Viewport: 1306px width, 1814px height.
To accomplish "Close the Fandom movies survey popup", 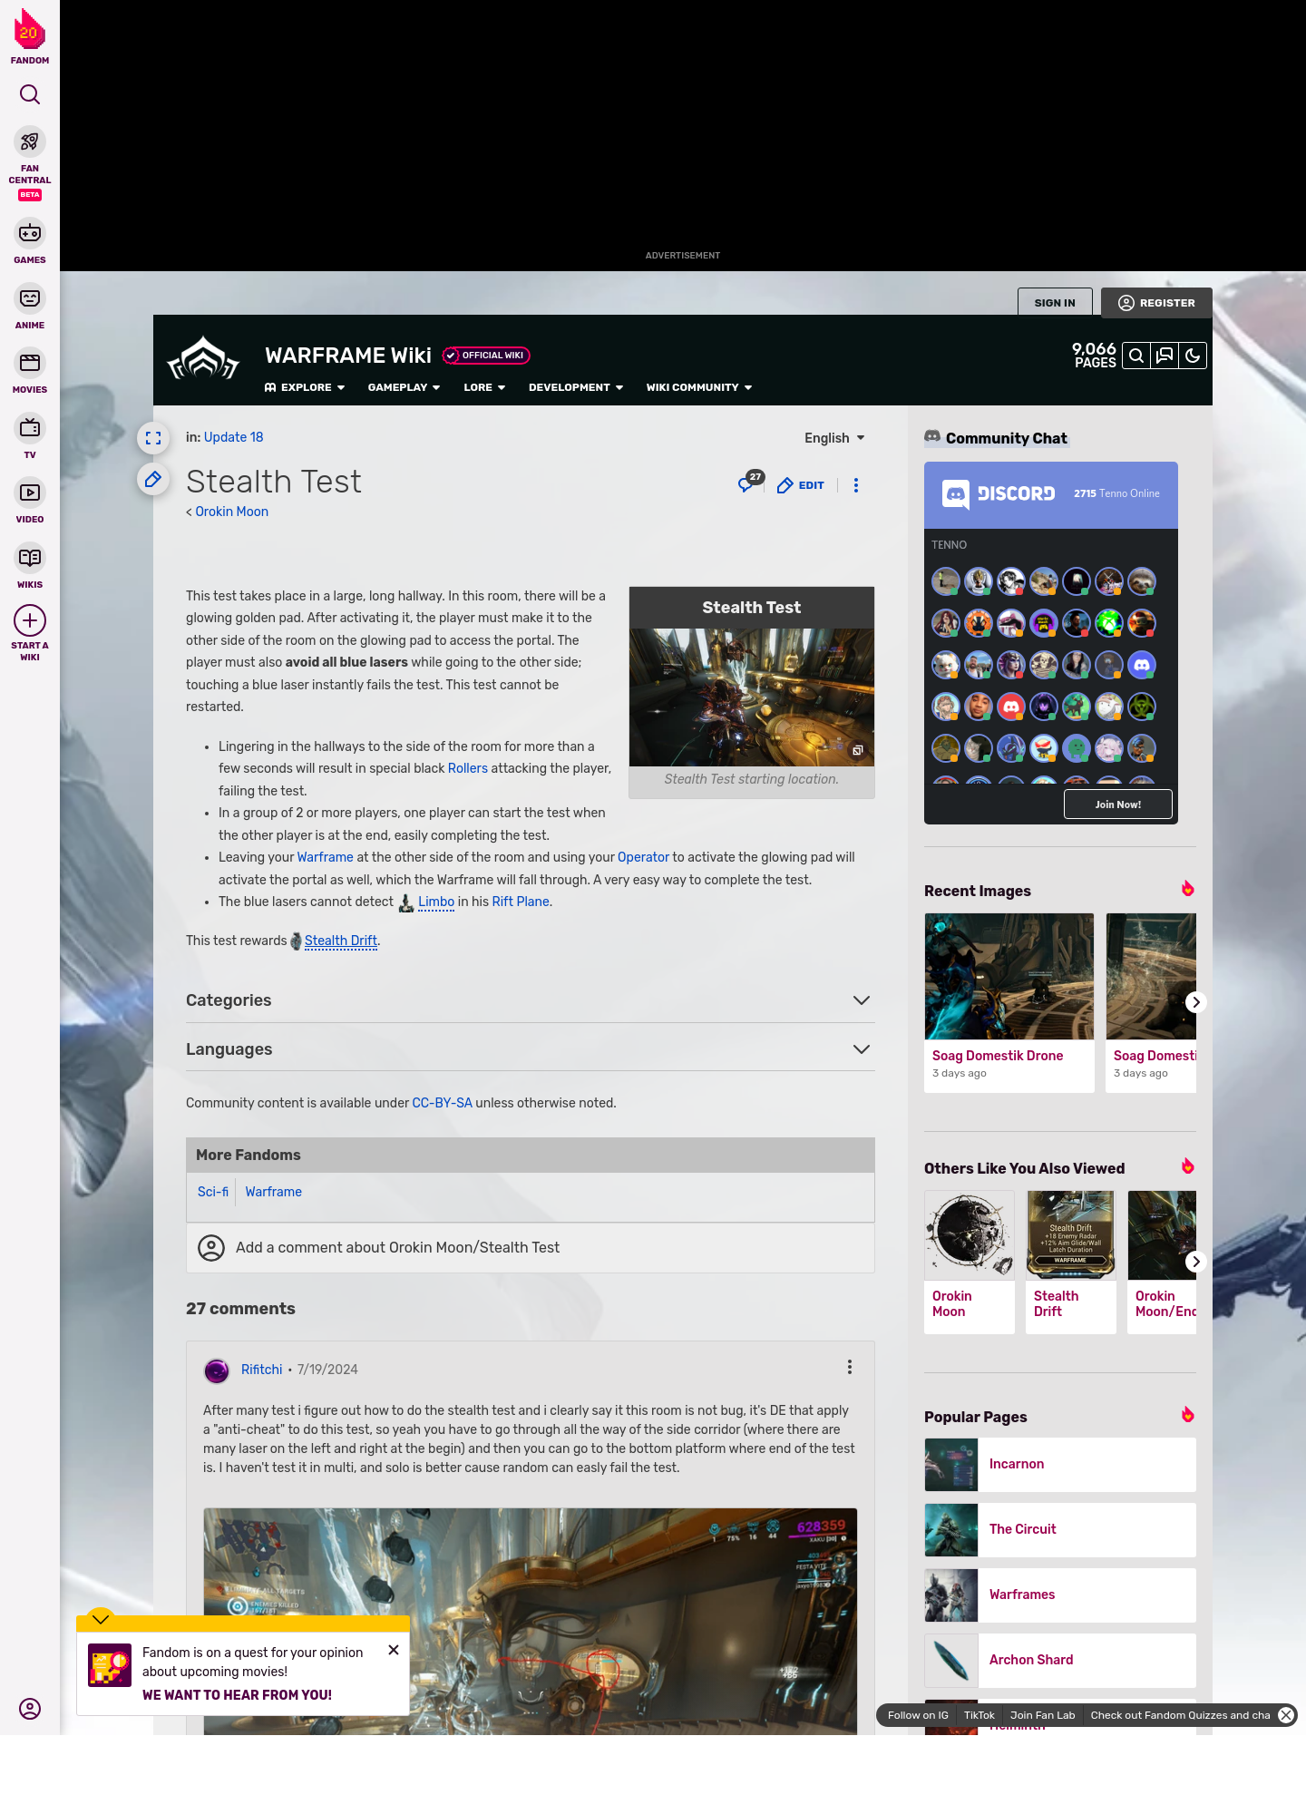I will (x=394, y=1650).
